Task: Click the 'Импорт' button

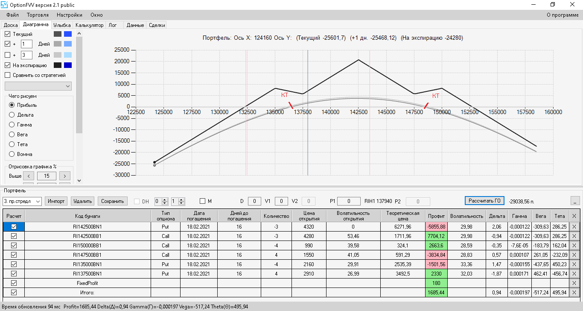Action: click(56, 201)
